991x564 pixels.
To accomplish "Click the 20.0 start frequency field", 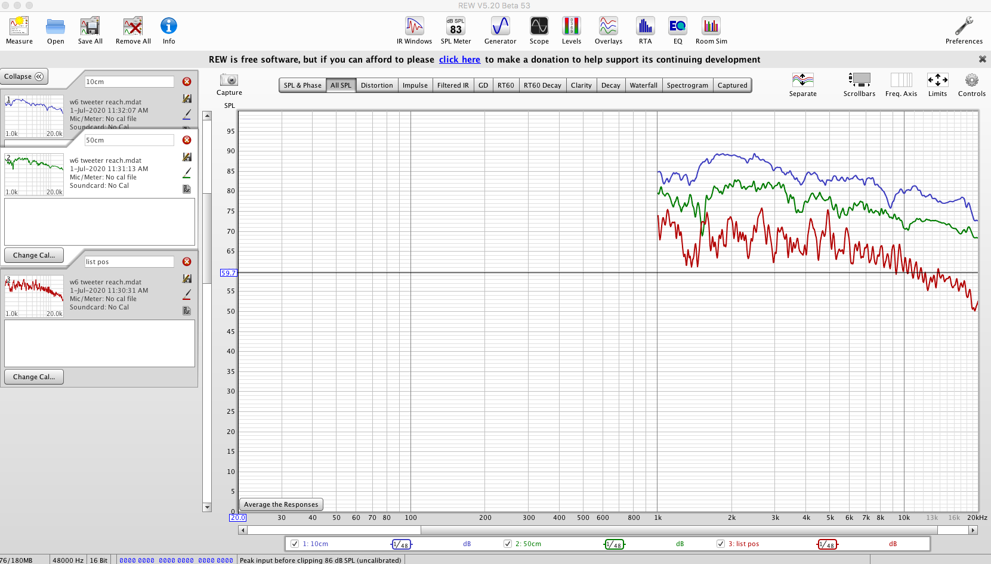I will click(237, 517).
